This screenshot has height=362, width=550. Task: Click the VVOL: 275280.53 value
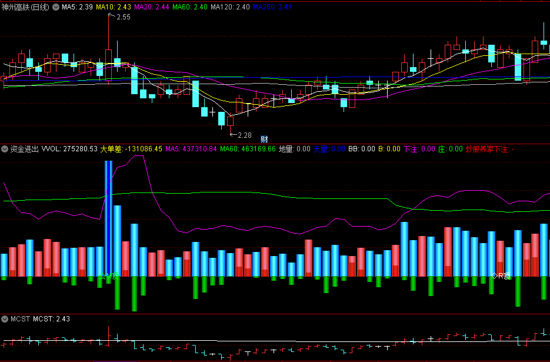pos(69,149)
